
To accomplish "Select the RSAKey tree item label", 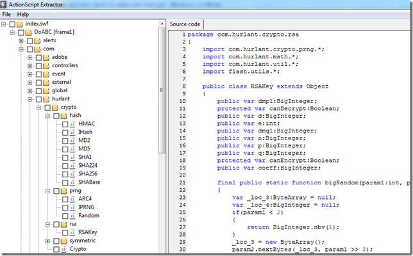I will click(x=88, y=232).
